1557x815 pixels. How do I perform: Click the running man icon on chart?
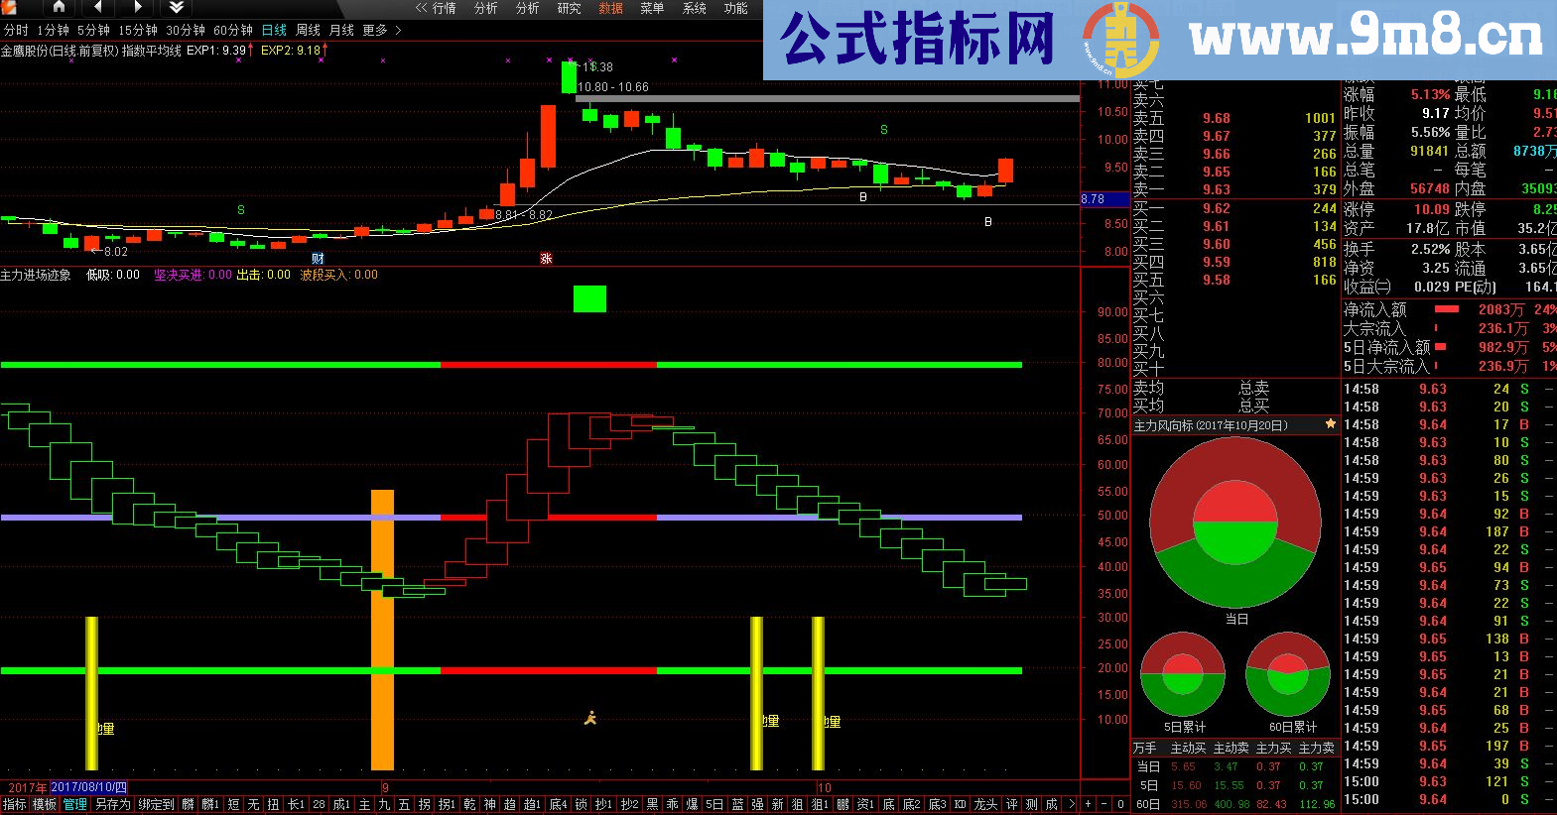click(590, 718)
